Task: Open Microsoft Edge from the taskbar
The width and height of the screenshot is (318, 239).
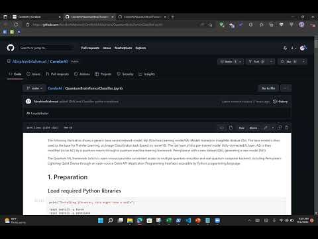Action: (x=140, y=220)
